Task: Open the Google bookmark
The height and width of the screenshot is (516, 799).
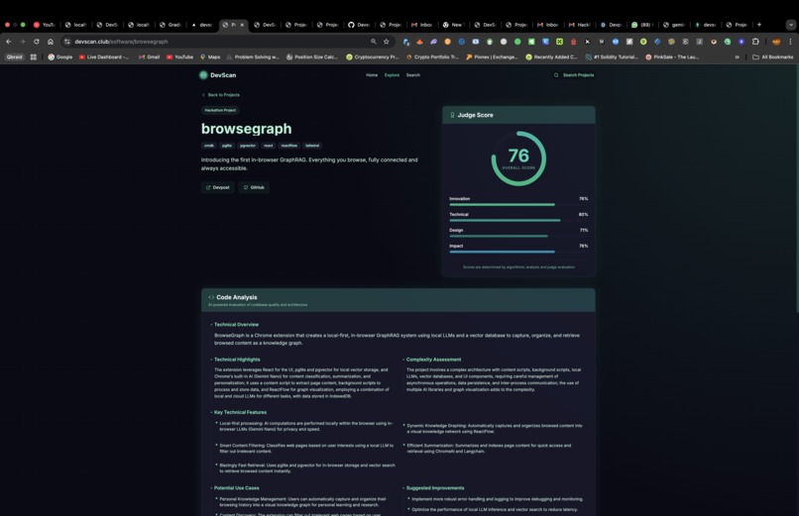Action: click(60, 57)
